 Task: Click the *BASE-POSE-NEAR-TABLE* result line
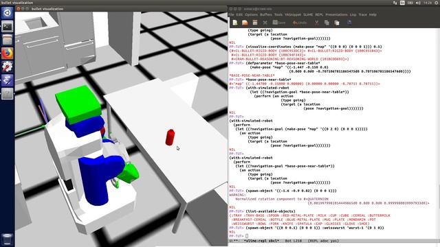pos(252,75)
